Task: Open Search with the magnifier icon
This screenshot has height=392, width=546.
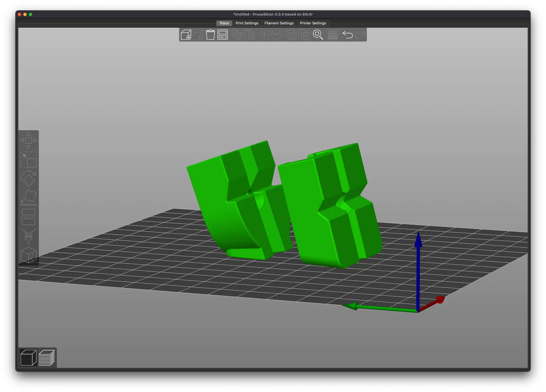Action: tap(318, 35)
